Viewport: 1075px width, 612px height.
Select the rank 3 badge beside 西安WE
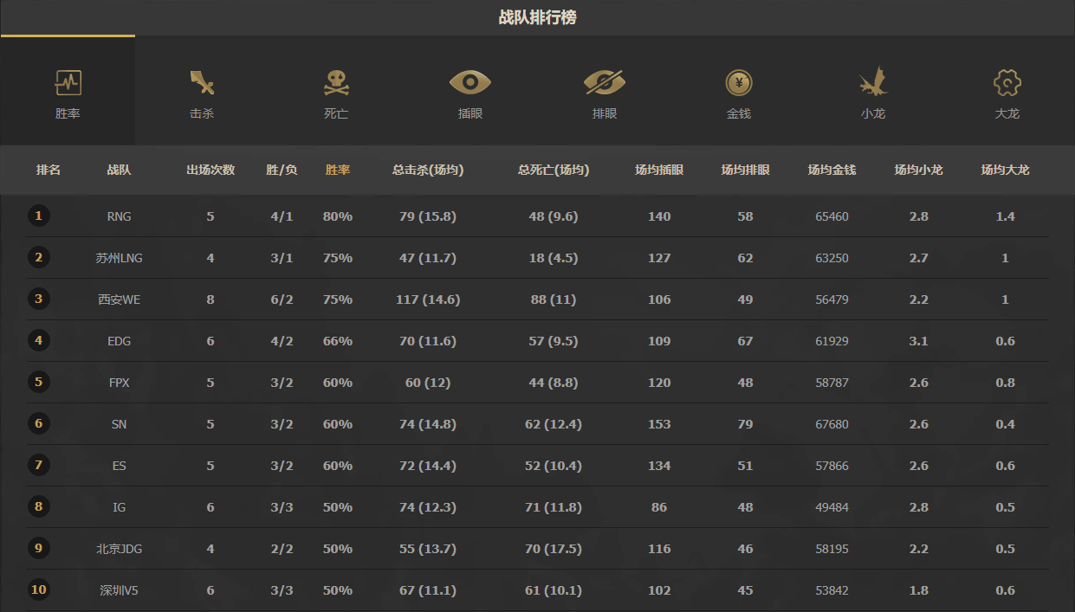[x=38, y=299]
